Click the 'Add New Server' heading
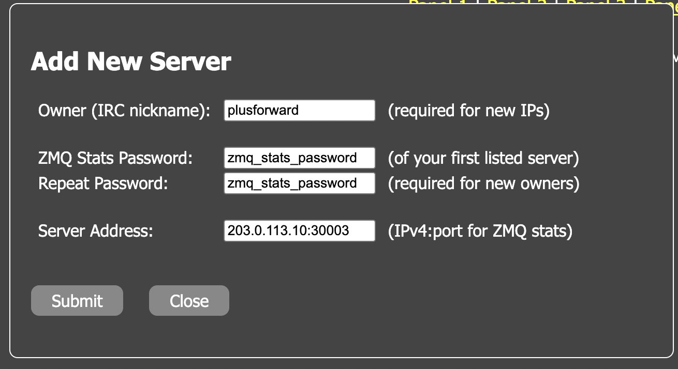678x369 pixels. pyautogui.click(x=131, y=62)
